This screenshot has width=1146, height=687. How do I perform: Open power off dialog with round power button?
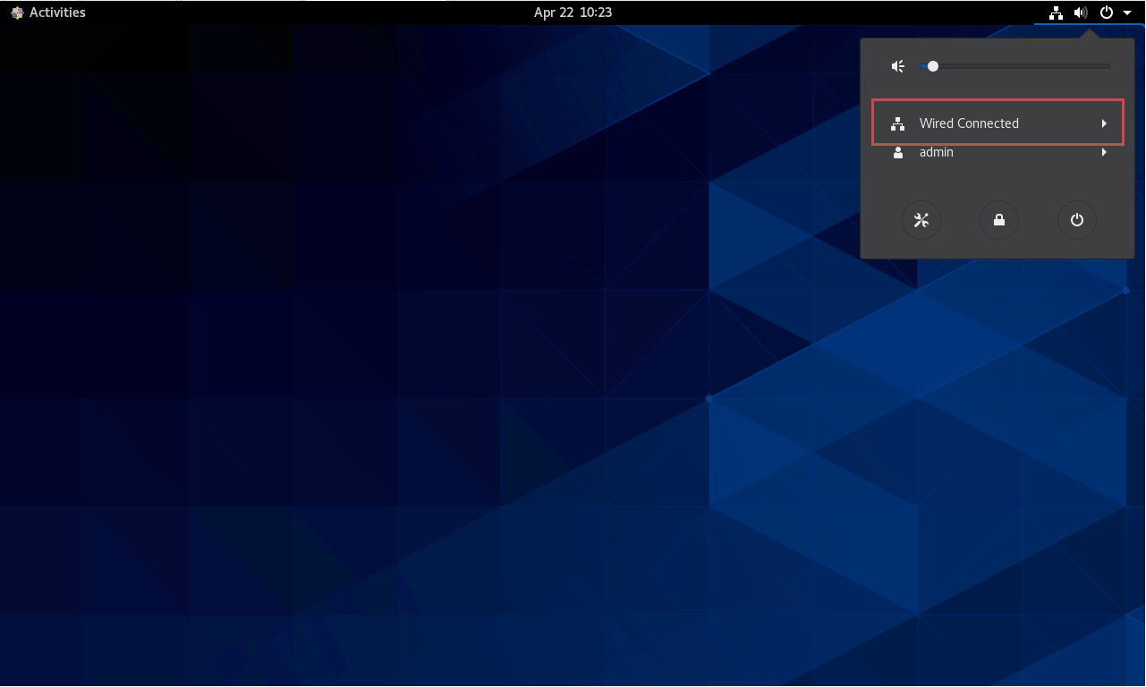(x=1077, y=220)
